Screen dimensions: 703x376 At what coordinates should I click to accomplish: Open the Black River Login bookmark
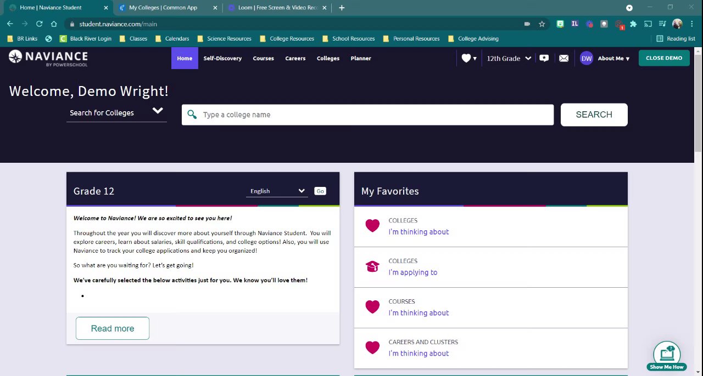(86, 38)
